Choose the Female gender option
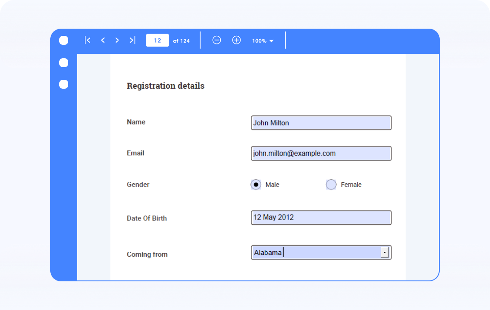This screenshot has height=310, width=490. (x=331, y=184)
